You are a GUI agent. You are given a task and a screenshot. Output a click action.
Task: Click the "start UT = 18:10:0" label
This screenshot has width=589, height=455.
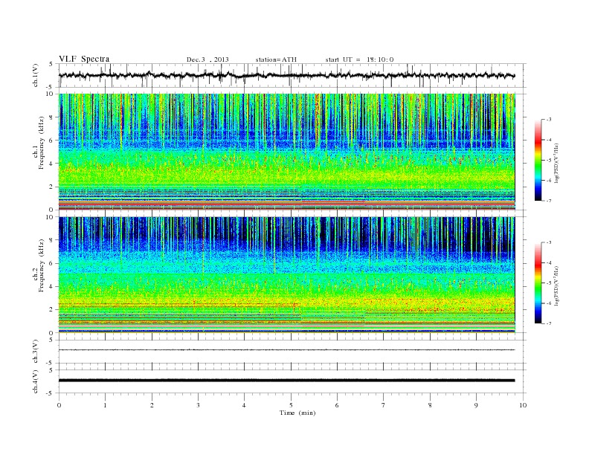click(x=359, y=59)
